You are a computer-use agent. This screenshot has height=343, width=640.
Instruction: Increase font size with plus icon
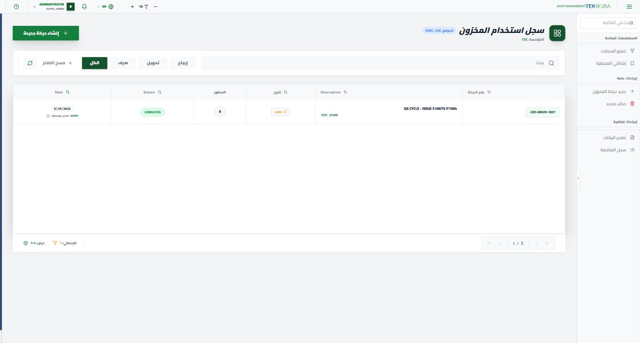pos(132,7)
